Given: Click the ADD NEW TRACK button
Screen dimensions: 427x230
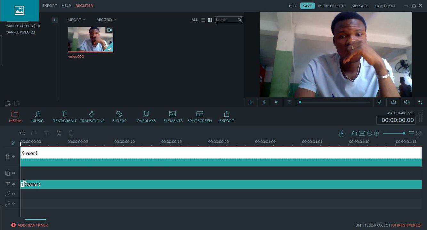Looking at the screenshot, I should pyautogui.click(x=30, y=225).
